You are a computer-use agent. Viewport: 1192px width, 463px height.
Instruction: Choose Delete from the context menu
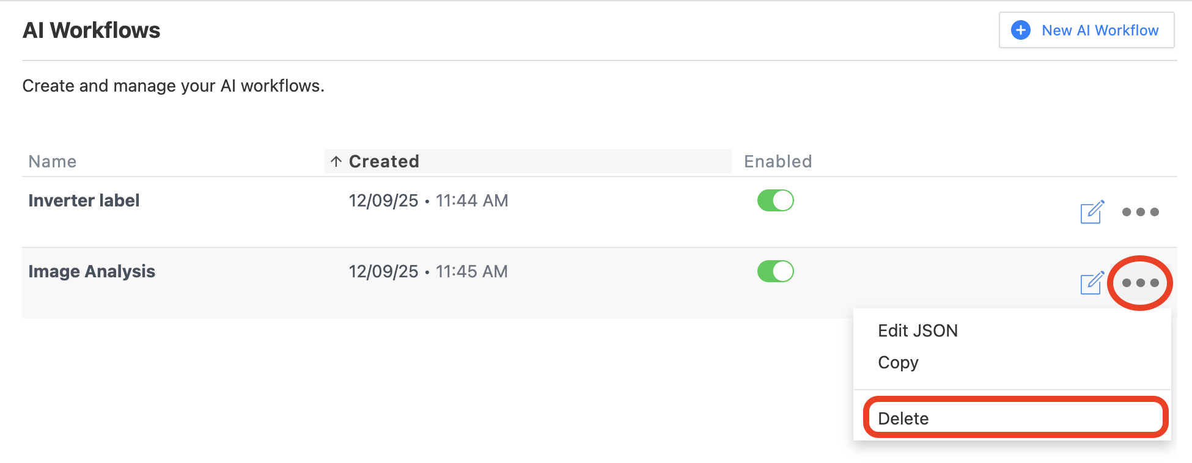[x=903, y=418]
